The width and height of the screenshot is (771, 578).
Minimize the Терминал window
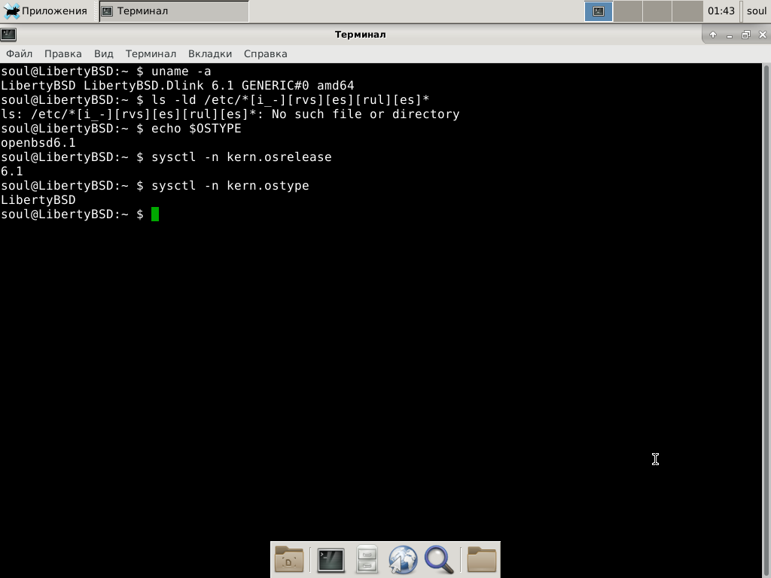[x=729, y=35]
